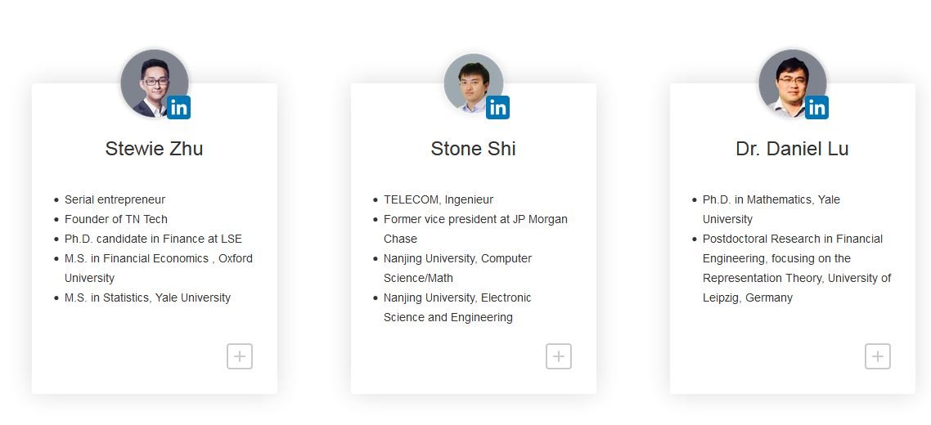Expand Dr. Daniel Lu's card plus button
Image resolution: width=931 pixels, height=425 pixels.
[x=878, y=356]
